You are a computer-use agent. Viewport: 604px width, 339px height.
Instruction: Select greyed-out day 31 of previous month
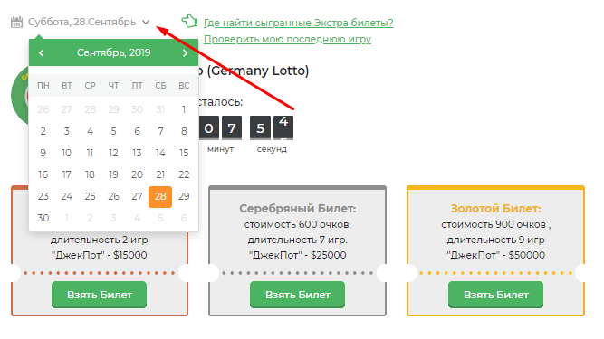[x=160, y=109]
